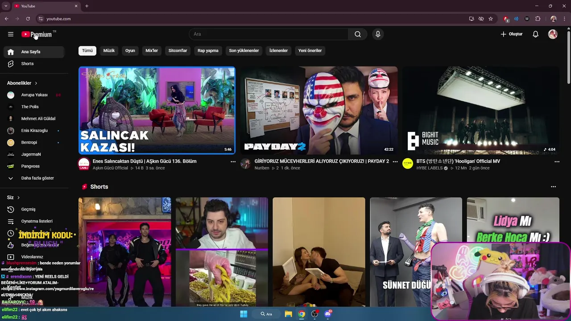This screenshot has height=321, width=571.
Task: Open BTS Hooligan video thumbnail
Action: [481, 111]
